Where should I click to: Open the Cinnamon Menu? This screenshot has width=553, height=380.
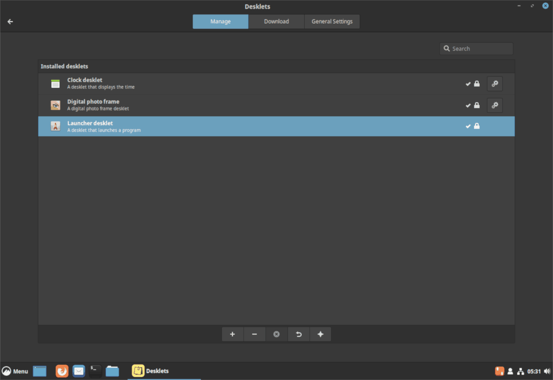pos(15,371)
